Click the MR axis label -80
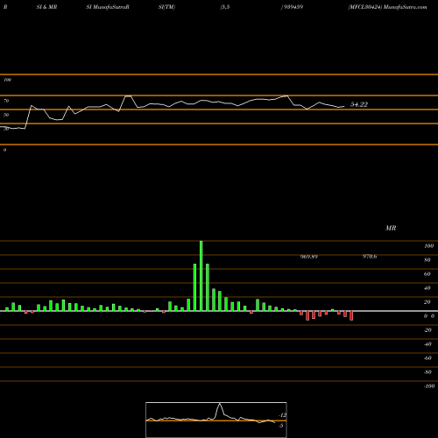This screenshot has height=438, width=438. click(427, 372)
